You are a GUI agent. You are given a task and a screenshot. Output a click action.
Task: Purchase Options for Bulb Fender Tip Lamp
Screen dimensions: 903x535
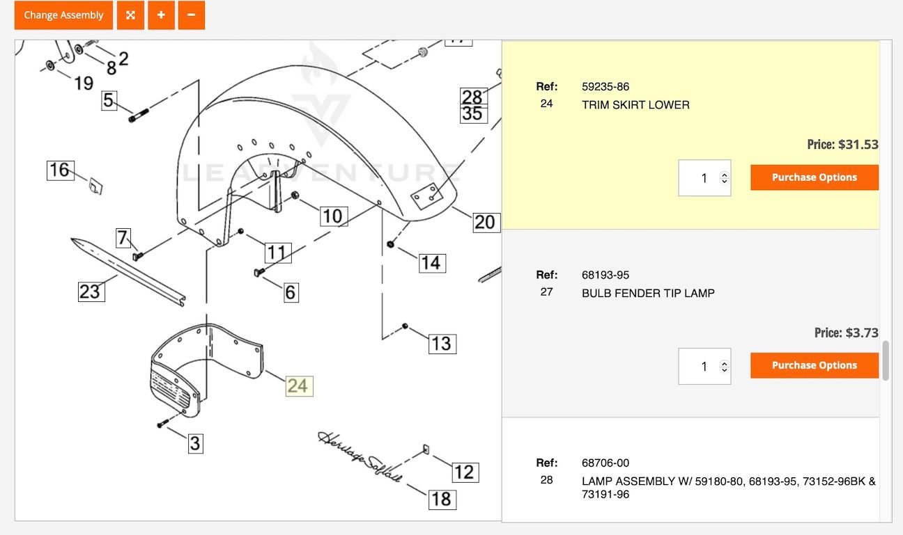point(814,365)
